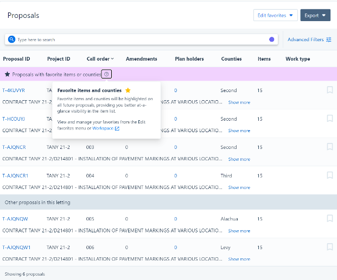337x280 pixels.
Task: Click the search magnifier icon
Action: (11, 40)
